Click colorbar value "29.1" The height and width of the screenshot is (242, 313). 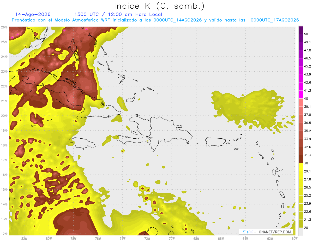click(x=307, y=171)
